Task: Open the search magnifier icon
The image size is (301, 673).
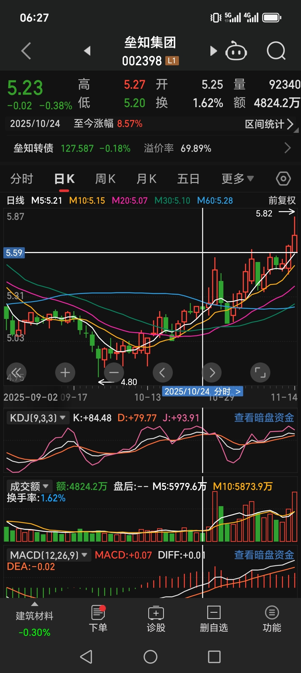Action: tap(276, 51)
